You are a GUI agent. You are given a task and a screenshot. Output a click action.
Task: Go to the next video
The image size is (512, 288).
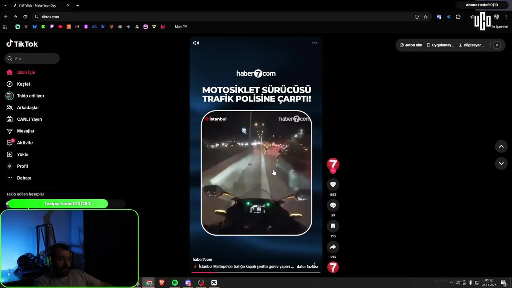[501, 163]
